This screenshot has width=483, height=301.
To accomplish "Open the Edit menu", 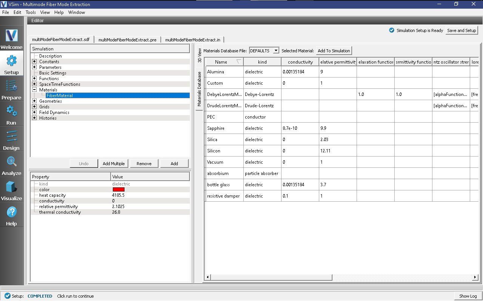I will [17, 12].
